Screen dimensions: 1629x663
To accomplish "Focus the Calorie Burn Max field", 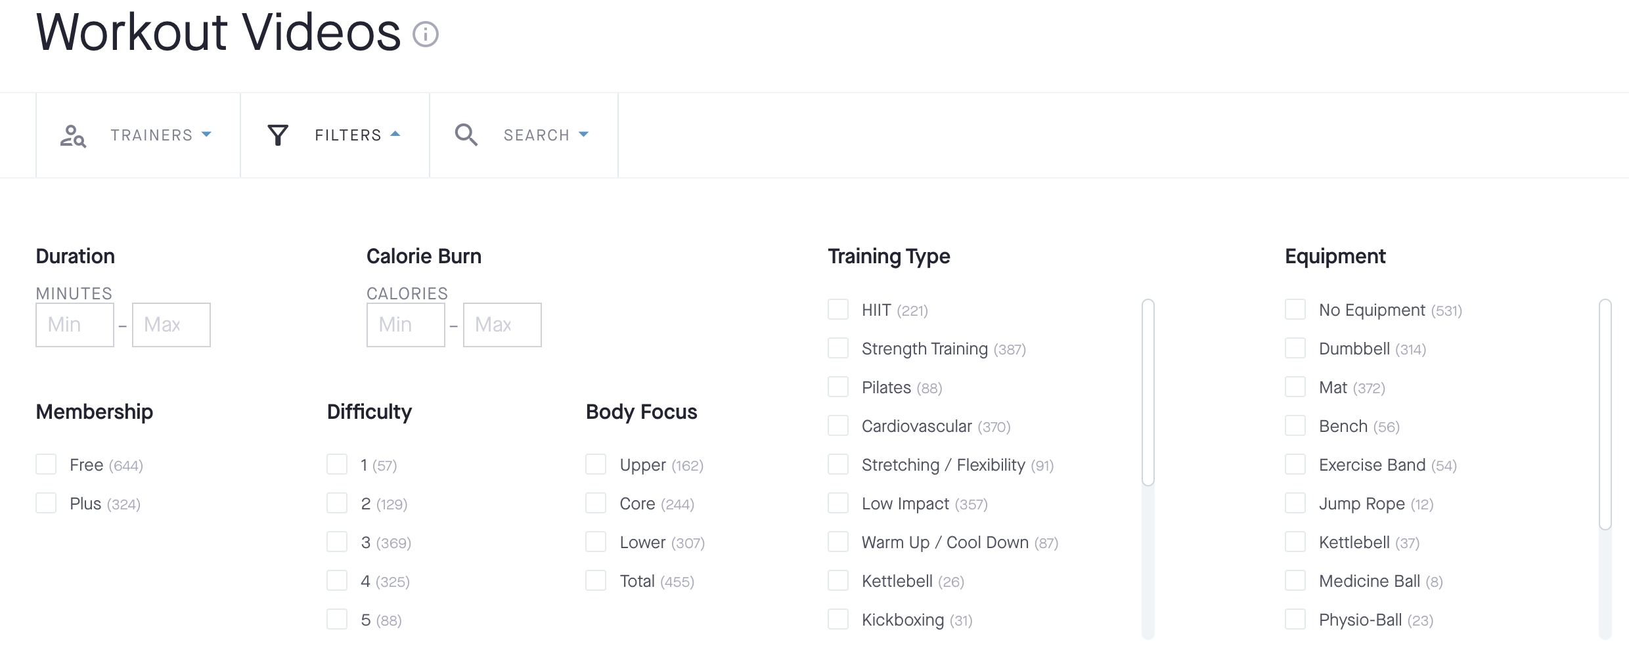I will coord(502,325).
